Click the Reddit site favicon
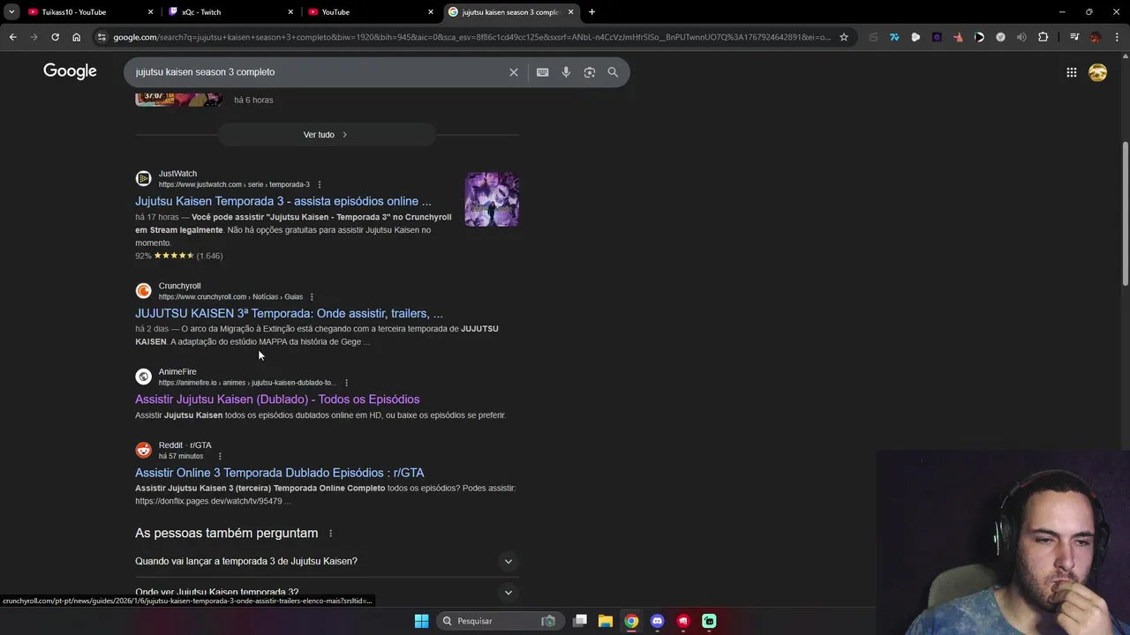 (x=143, y=451)
